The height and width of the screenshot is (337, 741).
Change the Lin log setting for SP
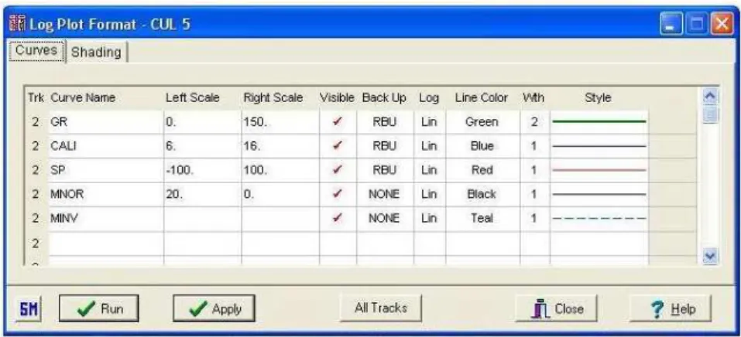[x=429, y=170]
